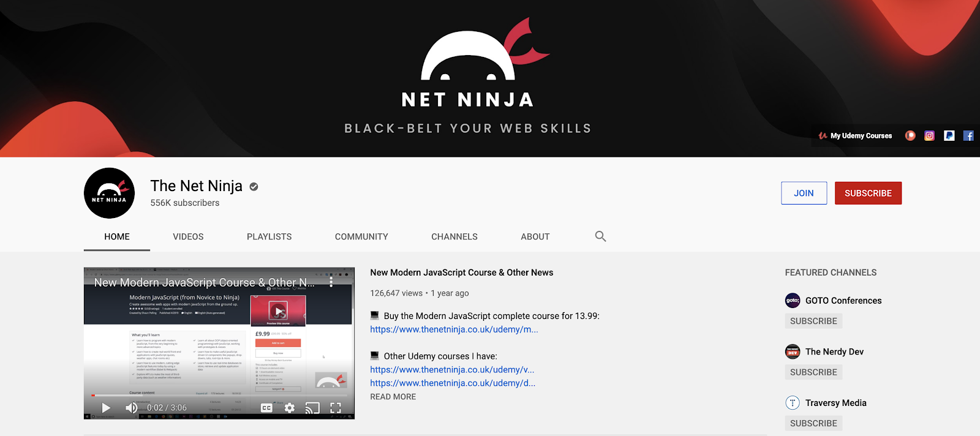980x436 pixels.
Task: Cast the video with the cast icon
Action: [x=312, y=408]
